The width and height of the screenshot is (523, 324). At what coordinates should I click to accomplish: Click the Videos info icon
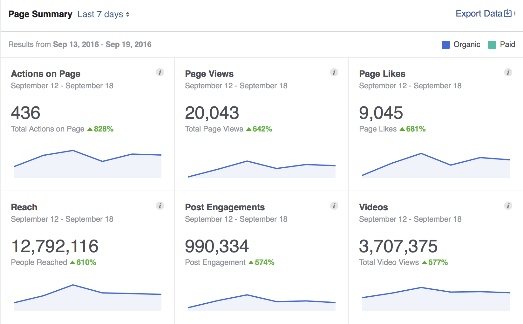point(508,206)
